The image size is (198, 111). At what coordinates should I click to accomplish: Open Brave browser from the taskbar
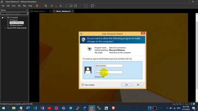point(113,108)
